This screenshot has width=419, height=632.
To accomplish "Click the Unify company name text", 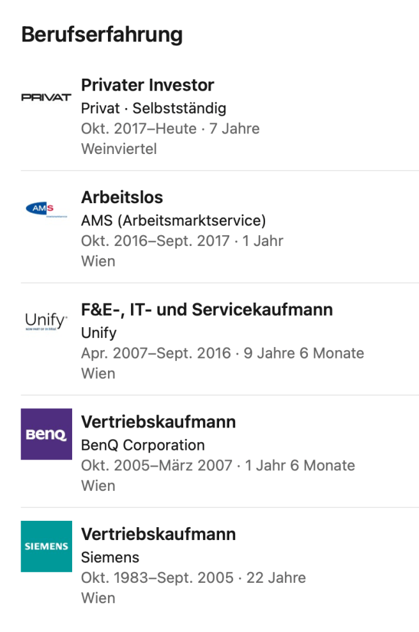I will pyautogui.click(x=99, y=333).
